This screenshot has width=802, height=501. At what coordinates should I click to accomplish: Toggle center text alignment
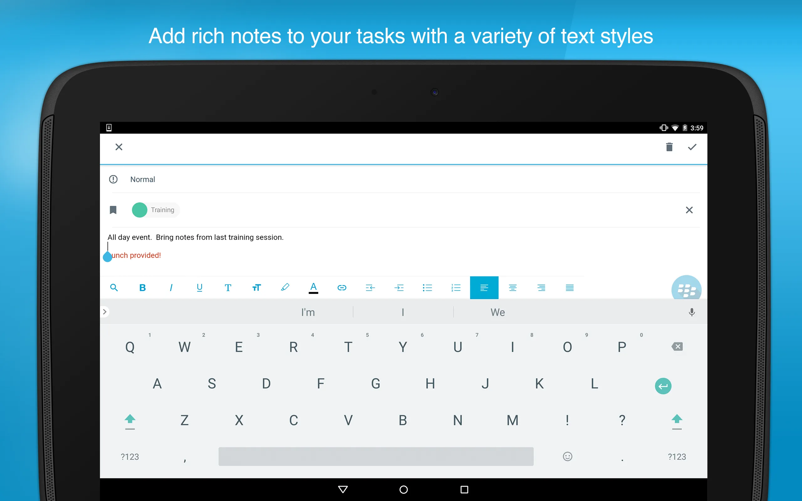pyautogui.click(x=512, y=288)
